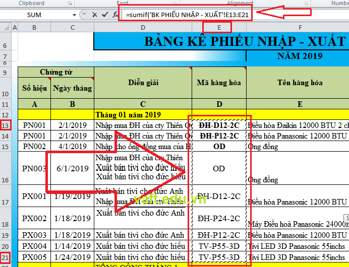Image resolution: width=349 pixels, height=267 pixels.
Task: Click the Số hiệu header cell
Action: click(x=34, y=88)
